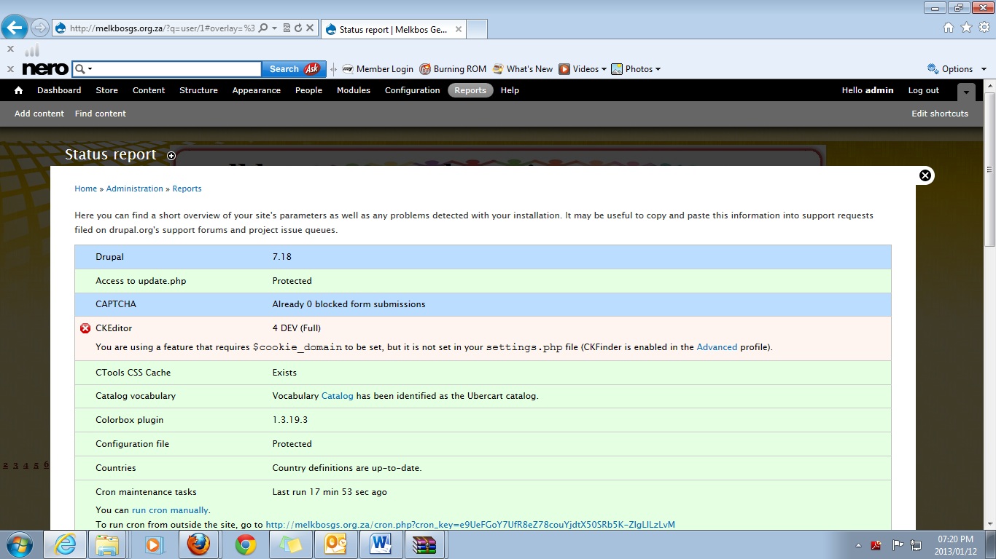Open Nero toolbar Options
Viewport: 996px width, 559px height.
(x=950, y=69)
